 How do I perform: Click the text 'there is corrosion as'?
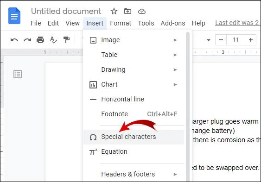pos(224,140)
